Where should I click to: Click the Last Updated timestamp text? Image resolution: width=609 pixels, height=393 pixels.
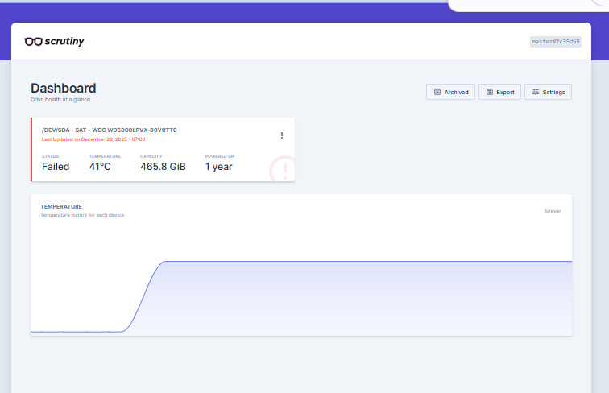[x=93, y=139]
